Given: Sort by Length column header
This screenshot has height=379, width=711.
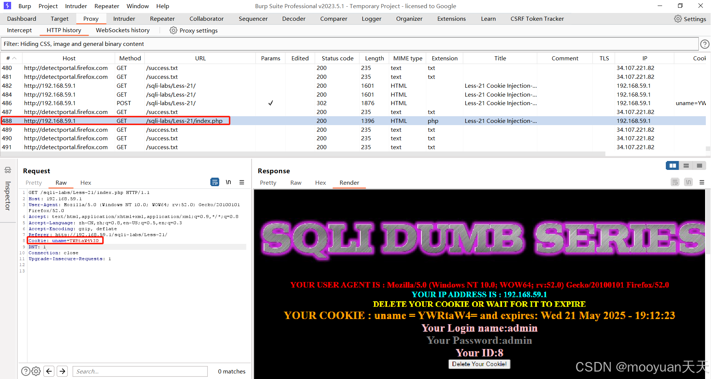Looking at the screenshot, I should click(x=374, y=58).
